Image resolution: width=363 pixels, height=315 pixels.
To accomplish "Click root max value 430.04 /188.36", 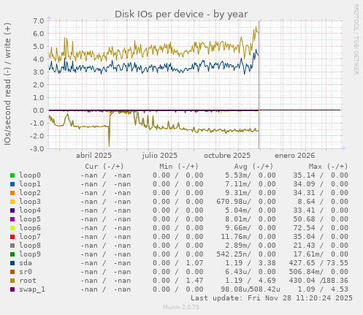I will 318,281.
